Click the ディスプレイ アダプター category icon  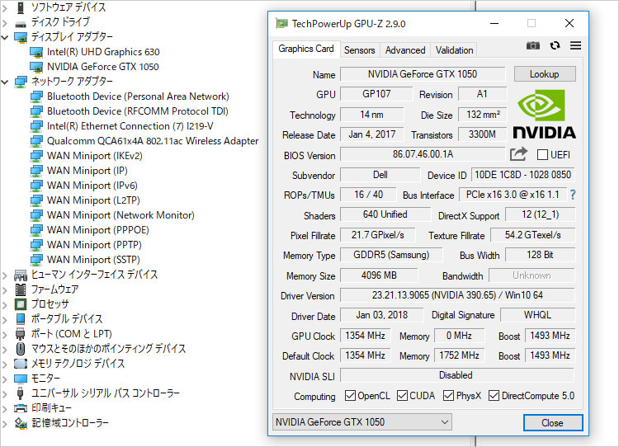(x=21, y=37)
